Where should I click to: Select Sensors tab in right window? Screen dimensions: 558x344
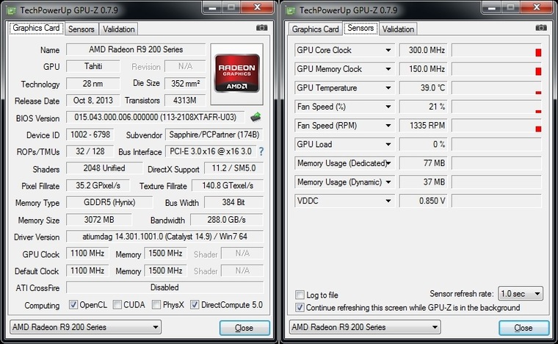[360, 28]
